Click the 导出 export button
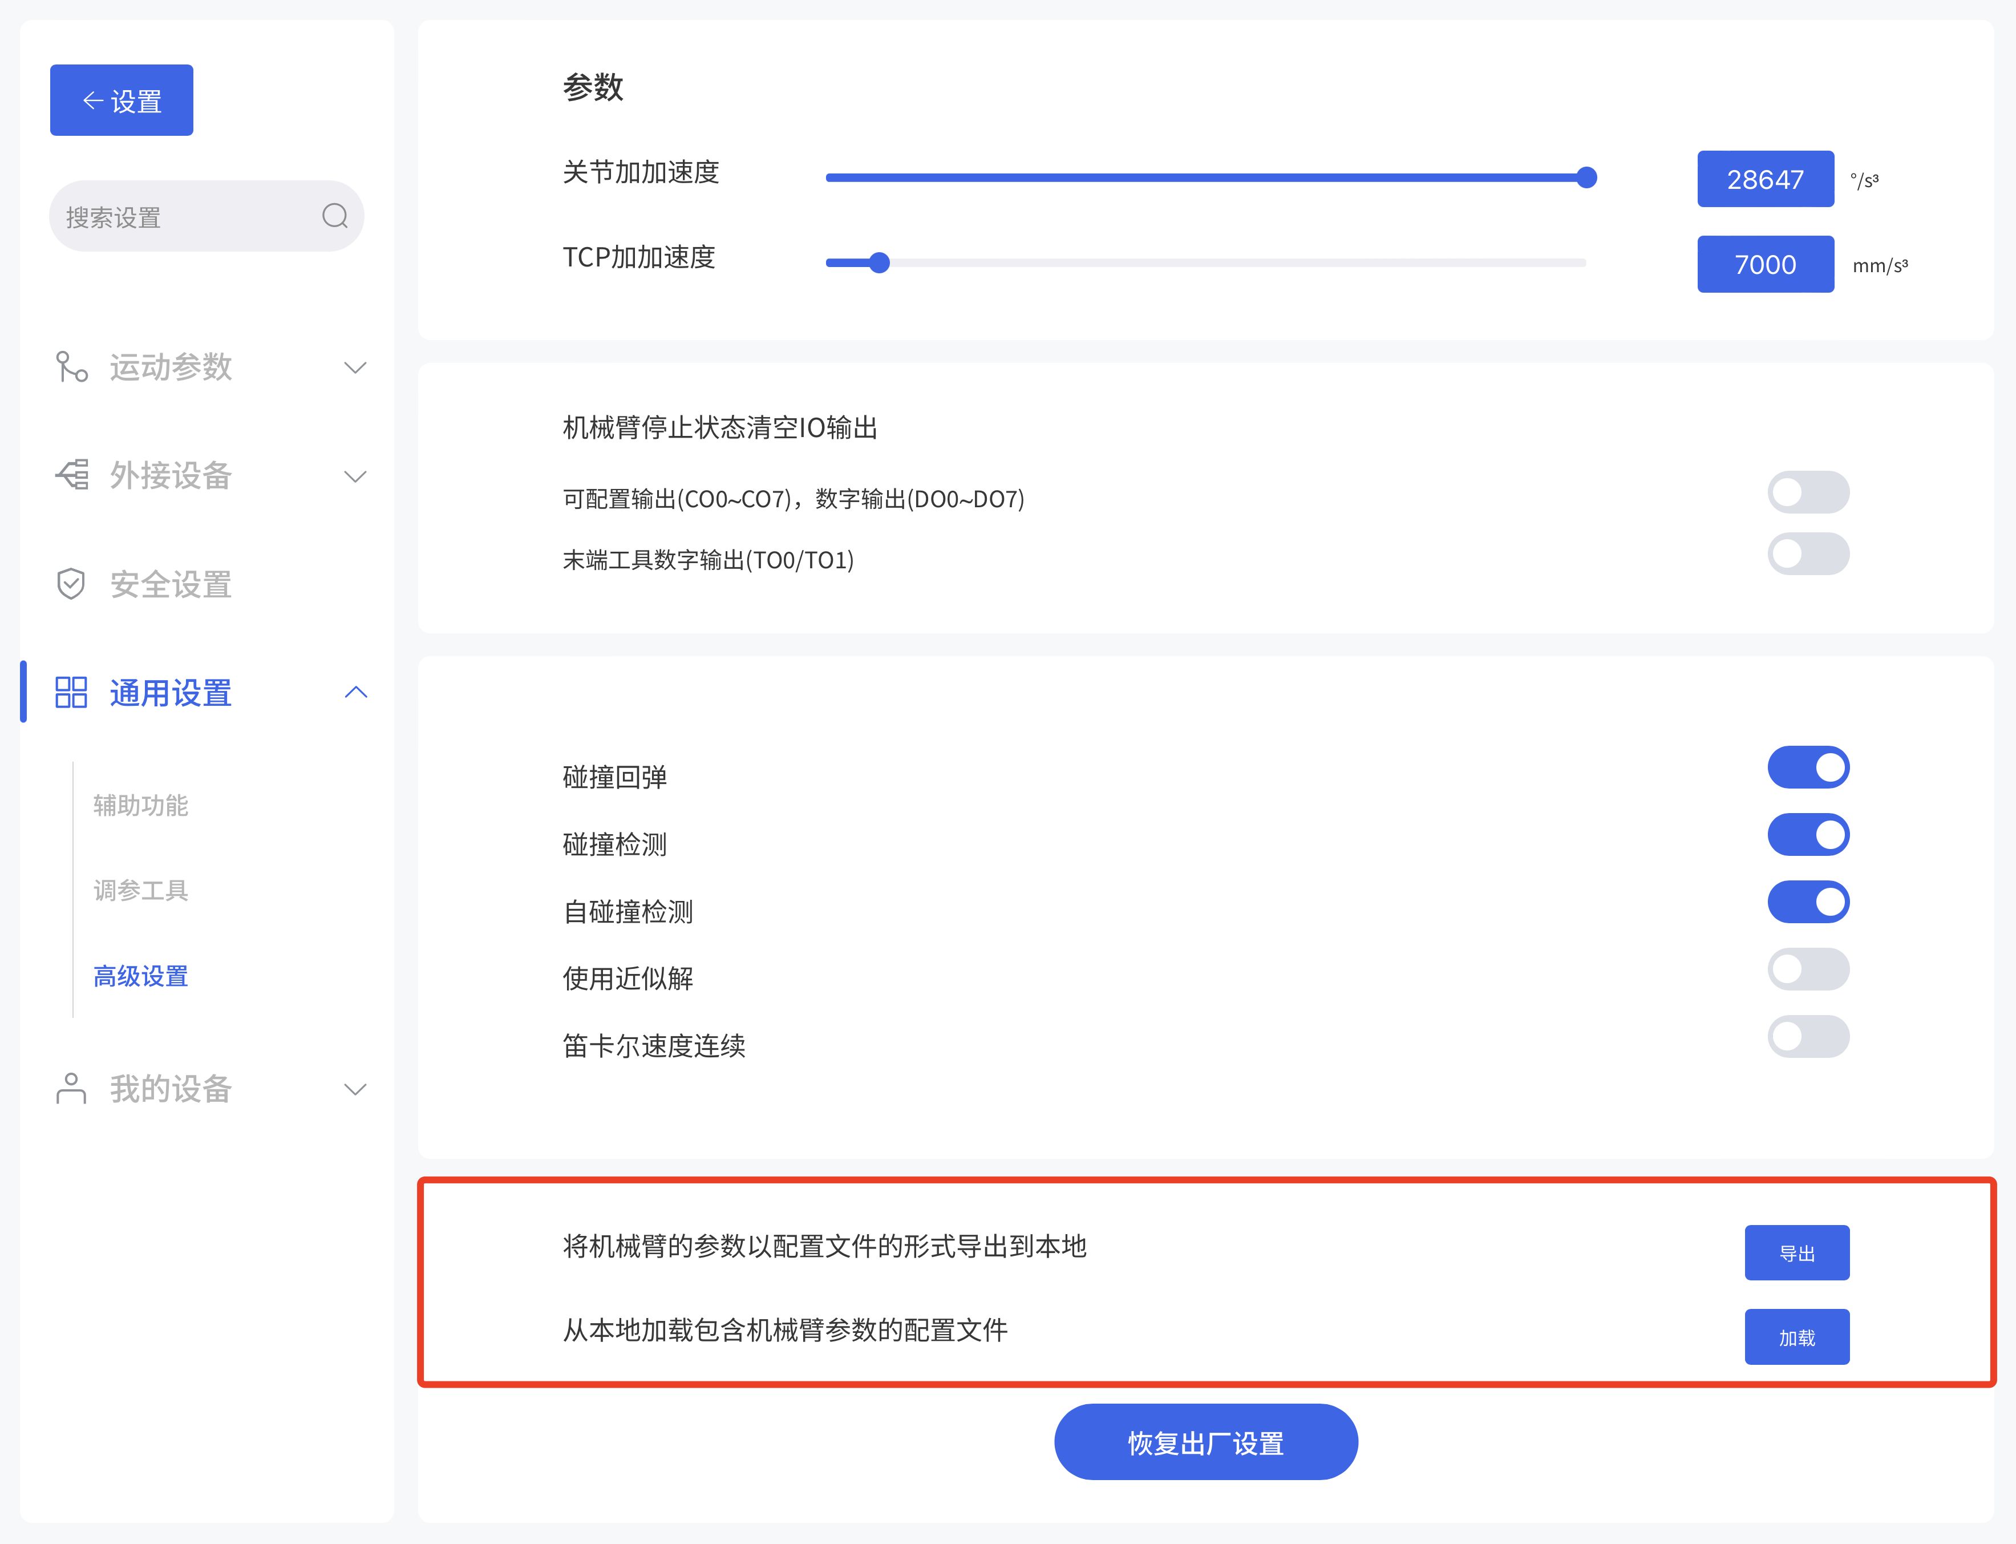This screenshot has width=2016, height=1544. 1796,1252
